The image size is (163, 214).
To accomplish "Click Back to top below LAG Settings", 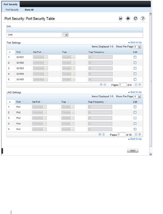I will pos(135,139).
